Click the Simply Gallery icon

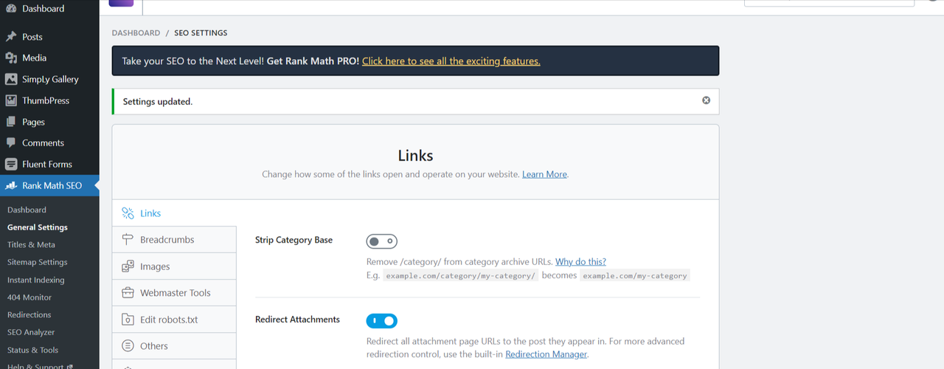coord(11,79)
